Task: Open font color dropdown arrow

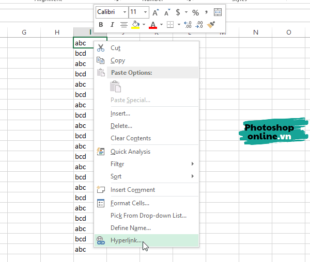Action: click(161, 25)
